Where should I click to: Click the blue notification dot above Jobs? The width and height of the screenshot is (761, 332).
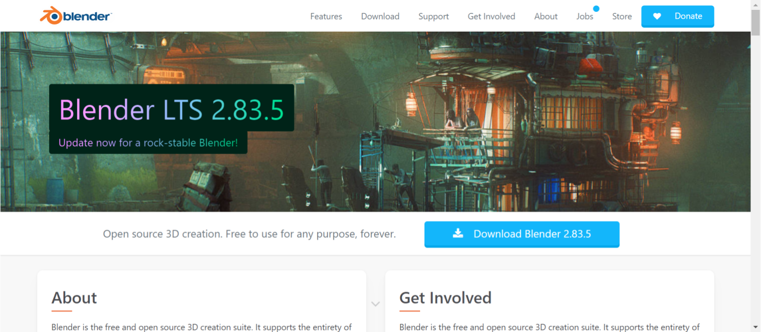coord(596,8)
